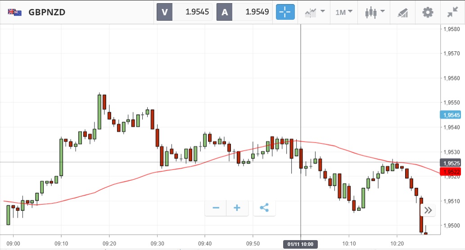Screen dimensions: 465x250
Task: Toggle the crosshair cursor tool
Action: point(285,12)
